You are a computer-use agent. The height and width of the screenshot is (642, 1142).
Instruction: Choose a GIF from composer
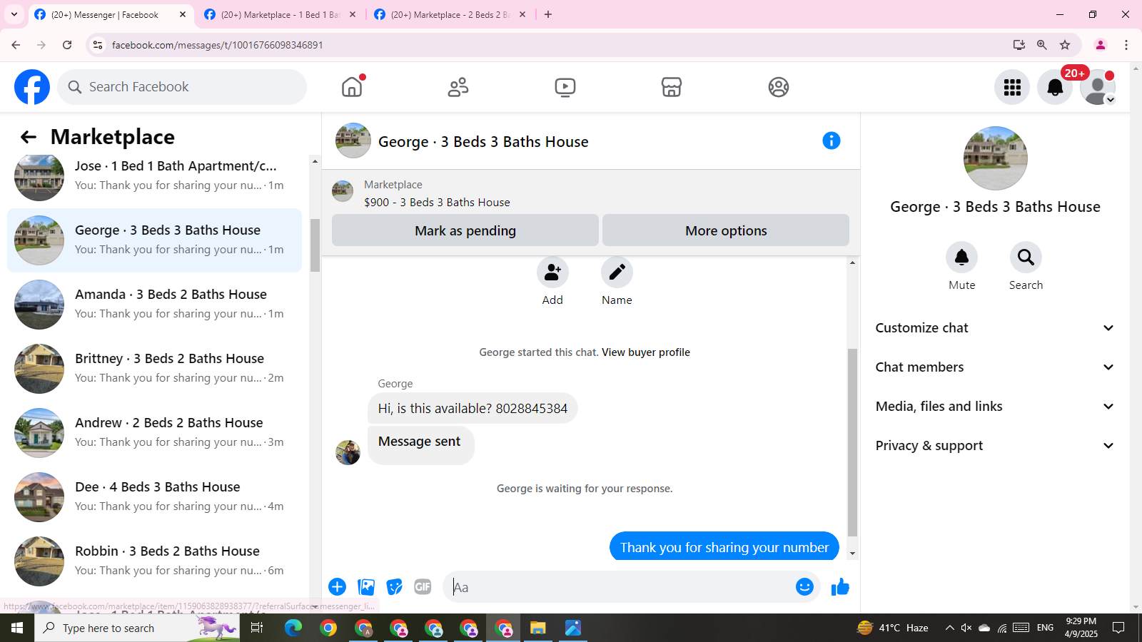tap(423, 587)
